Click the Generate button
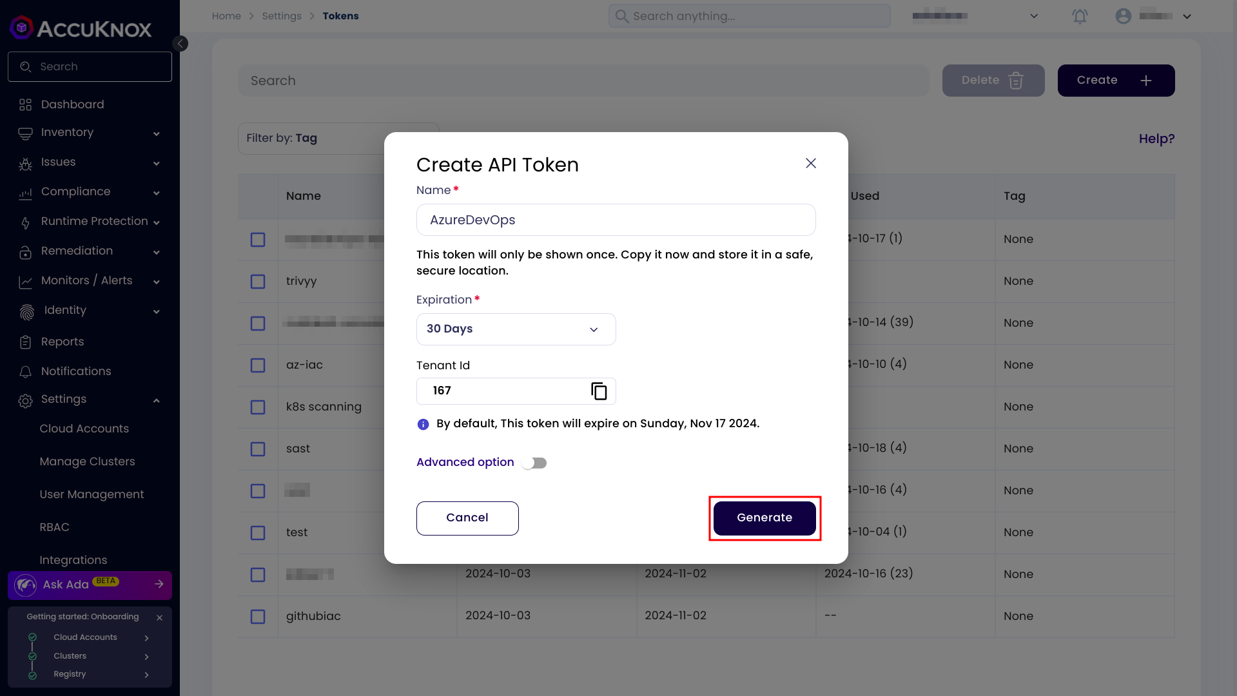 (765, 517)
